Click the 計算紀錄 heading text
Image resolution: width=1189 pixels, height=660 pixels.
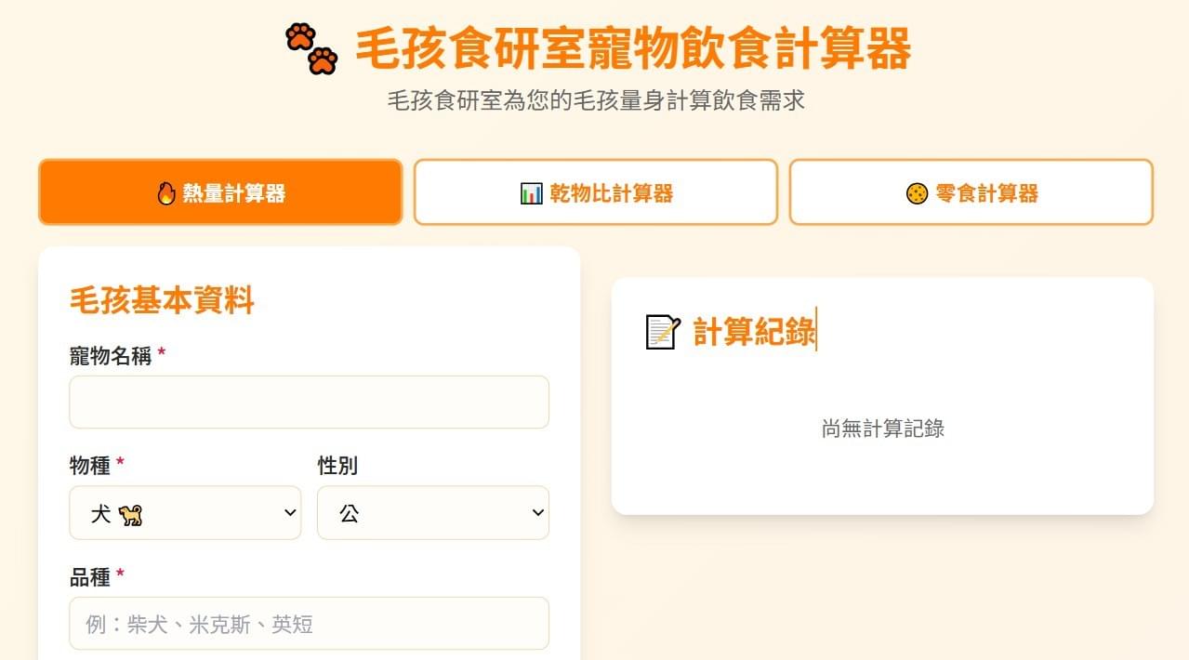754,332
